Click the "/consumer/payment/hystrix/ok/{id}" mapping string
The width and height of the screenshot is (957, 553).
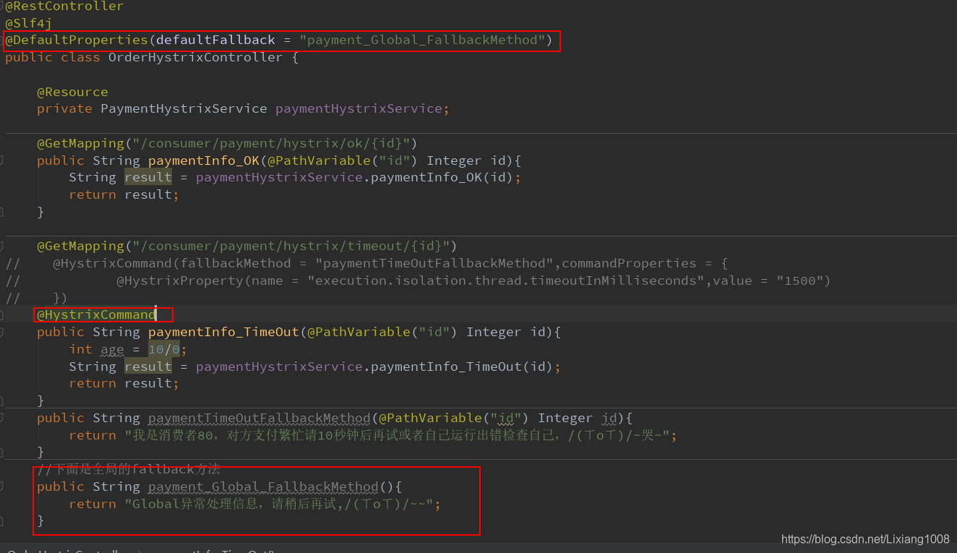pos(271,143)
